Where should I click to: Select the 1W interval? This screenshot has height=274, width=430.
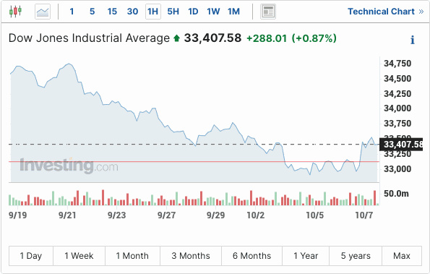[x=213, y=12]
